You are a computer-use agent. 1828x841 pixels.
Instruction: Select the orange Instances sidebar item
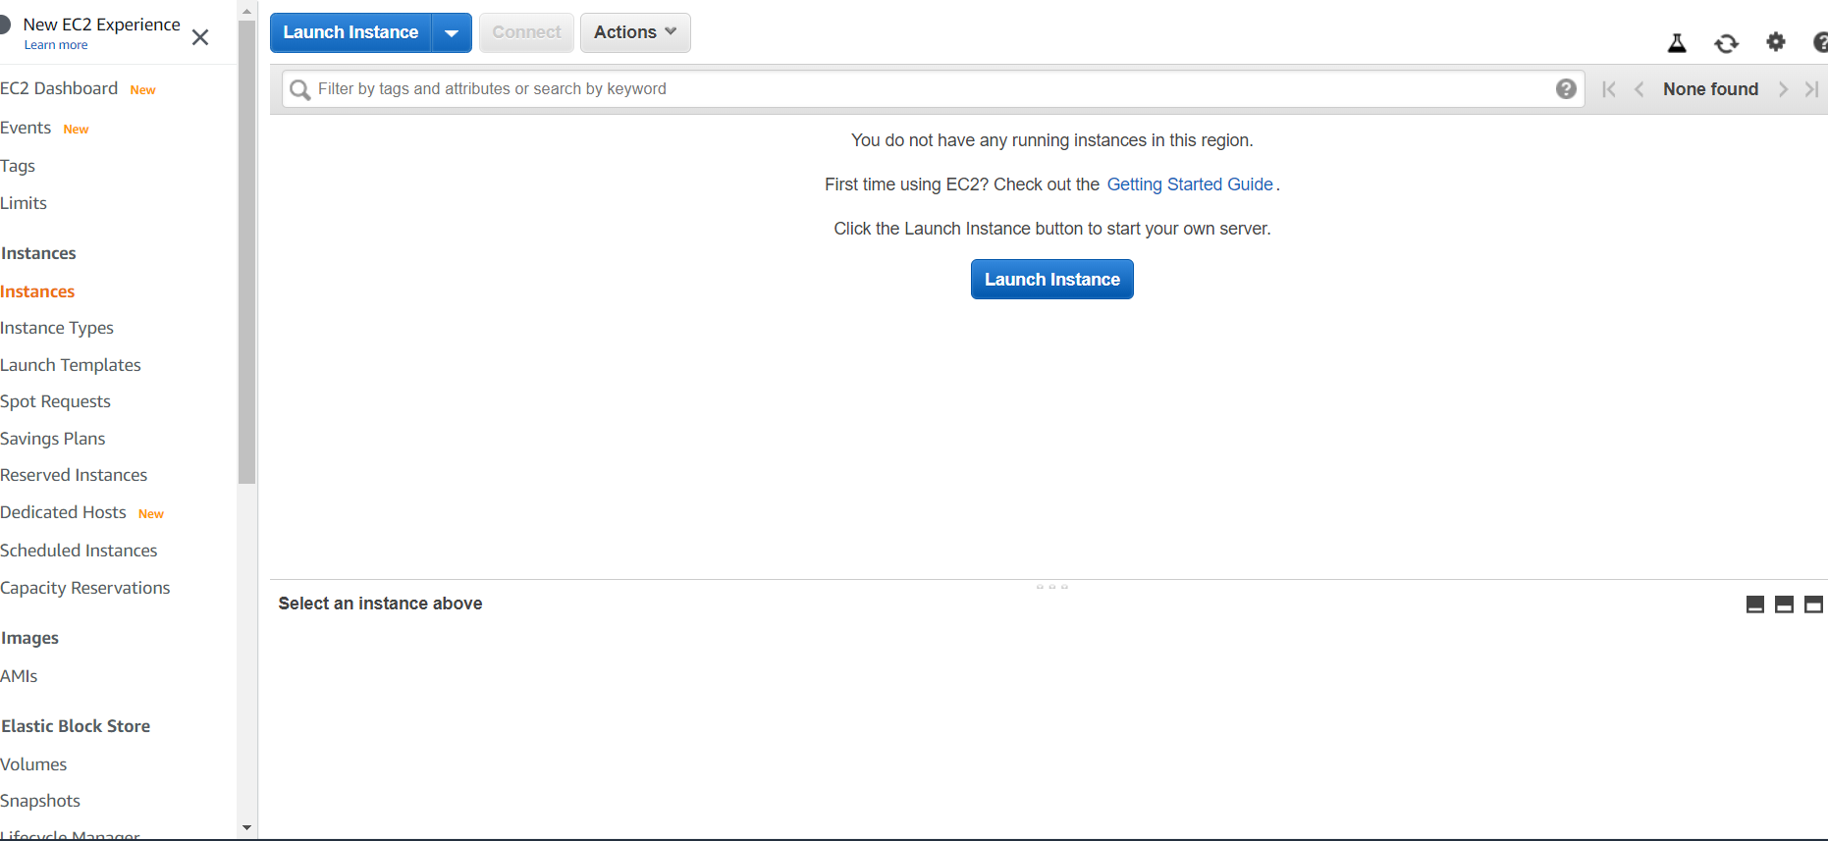click(x=37, y=291)
